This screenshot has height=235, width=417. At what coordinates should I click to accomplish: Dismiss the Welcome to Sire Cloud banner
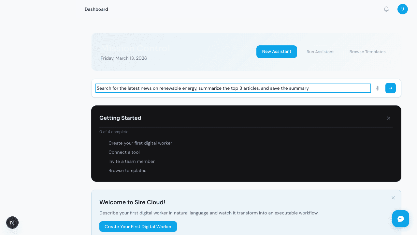click(393, 198)
